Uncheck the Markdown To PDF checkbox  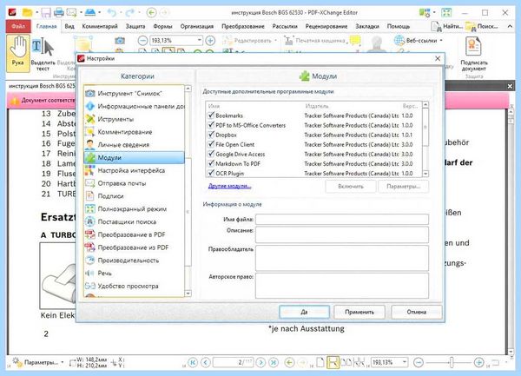(x=211, y=163)
